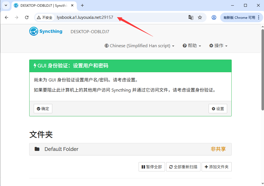Open the 操作 actions dropdown menu
264x186 pixels.
coord(218,46)
